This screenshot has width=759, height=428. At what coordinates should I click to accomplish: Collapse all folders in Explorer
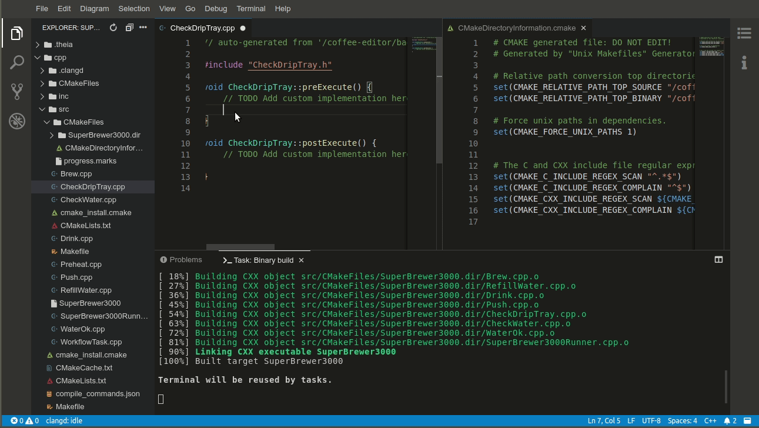(129, 28)
